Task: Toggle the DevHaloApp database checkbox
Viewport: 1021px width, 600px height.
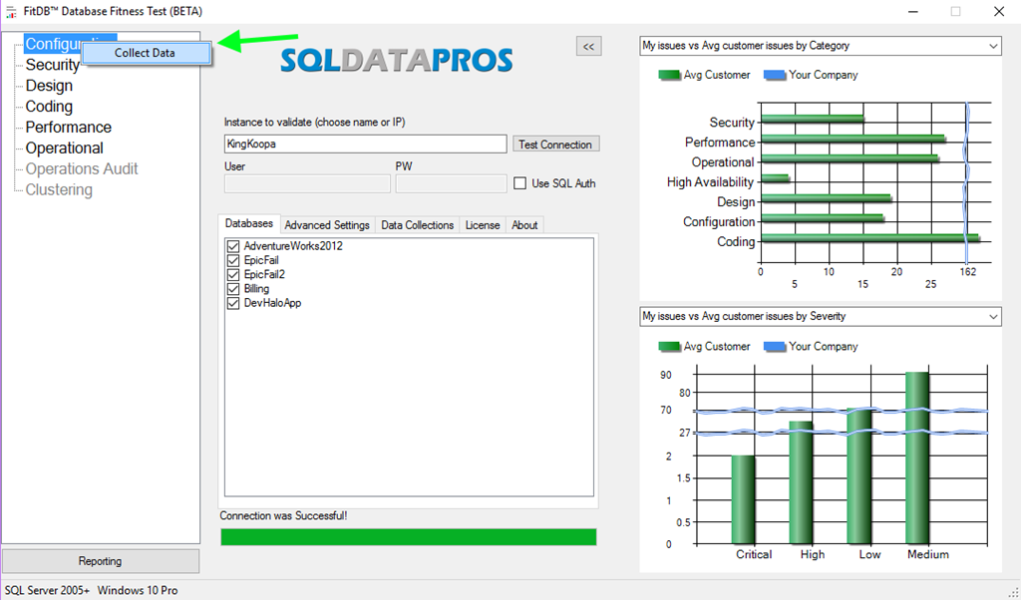Action: point(233,303)
